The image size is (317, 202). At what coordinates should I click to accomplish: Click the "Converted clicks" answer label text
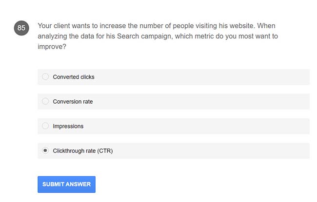74,77
